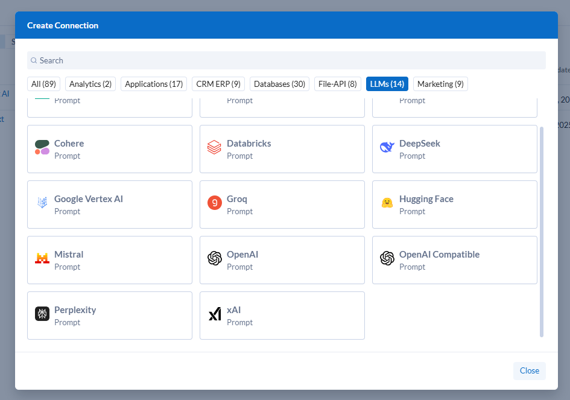The width and height of the screenshot is (570, 400).
Task: Switch to Marketing (9) category
Action: pos(440,84)
